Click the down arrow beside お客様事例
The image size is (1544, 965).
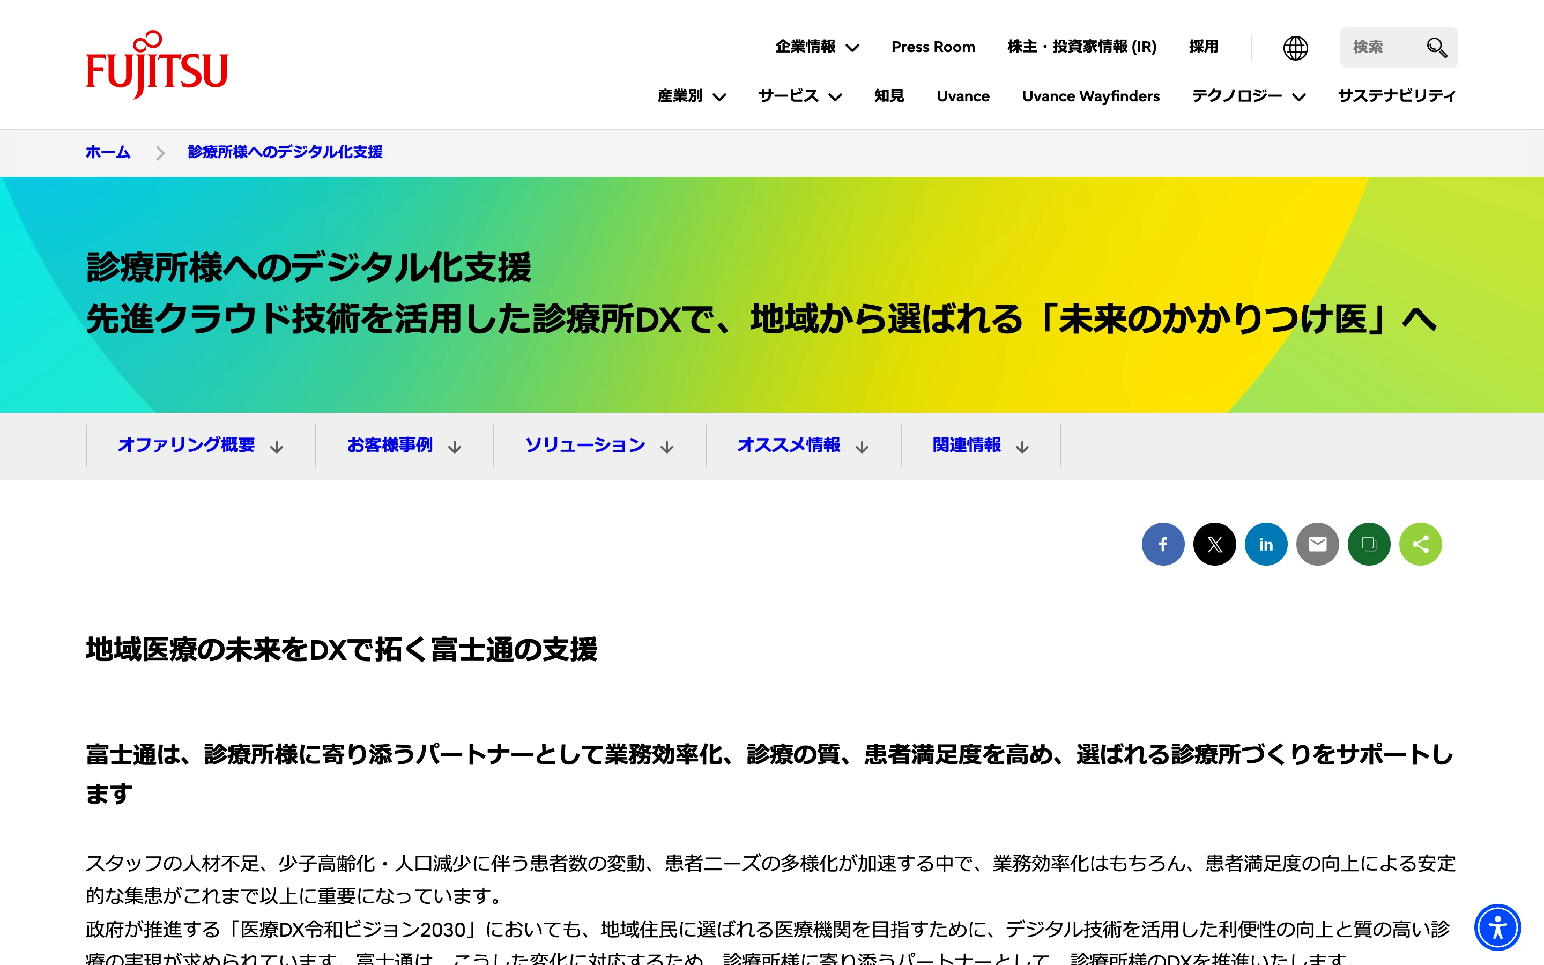click(454, 447)
